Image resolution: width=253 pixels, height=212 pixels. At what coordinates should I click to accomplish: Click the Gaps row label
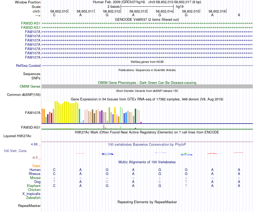(36, 166)
